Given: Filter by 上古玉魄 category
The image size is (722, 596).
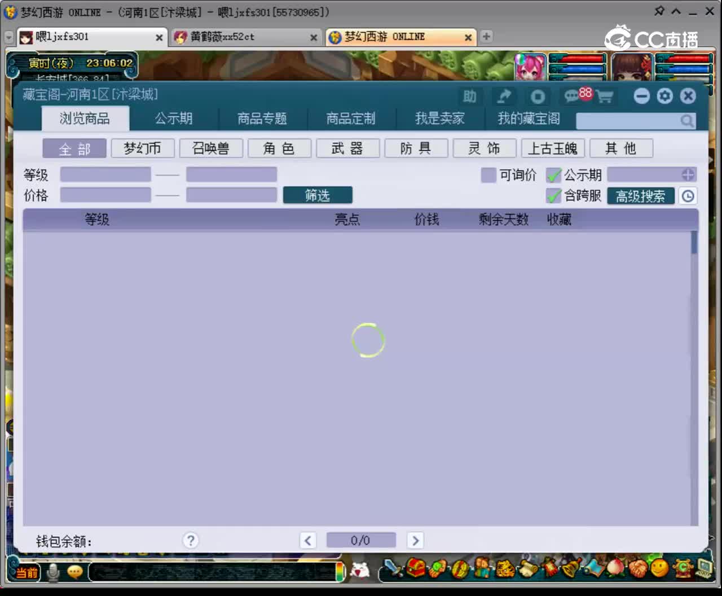Looking at the screenshot, I should tap(553, 148).
